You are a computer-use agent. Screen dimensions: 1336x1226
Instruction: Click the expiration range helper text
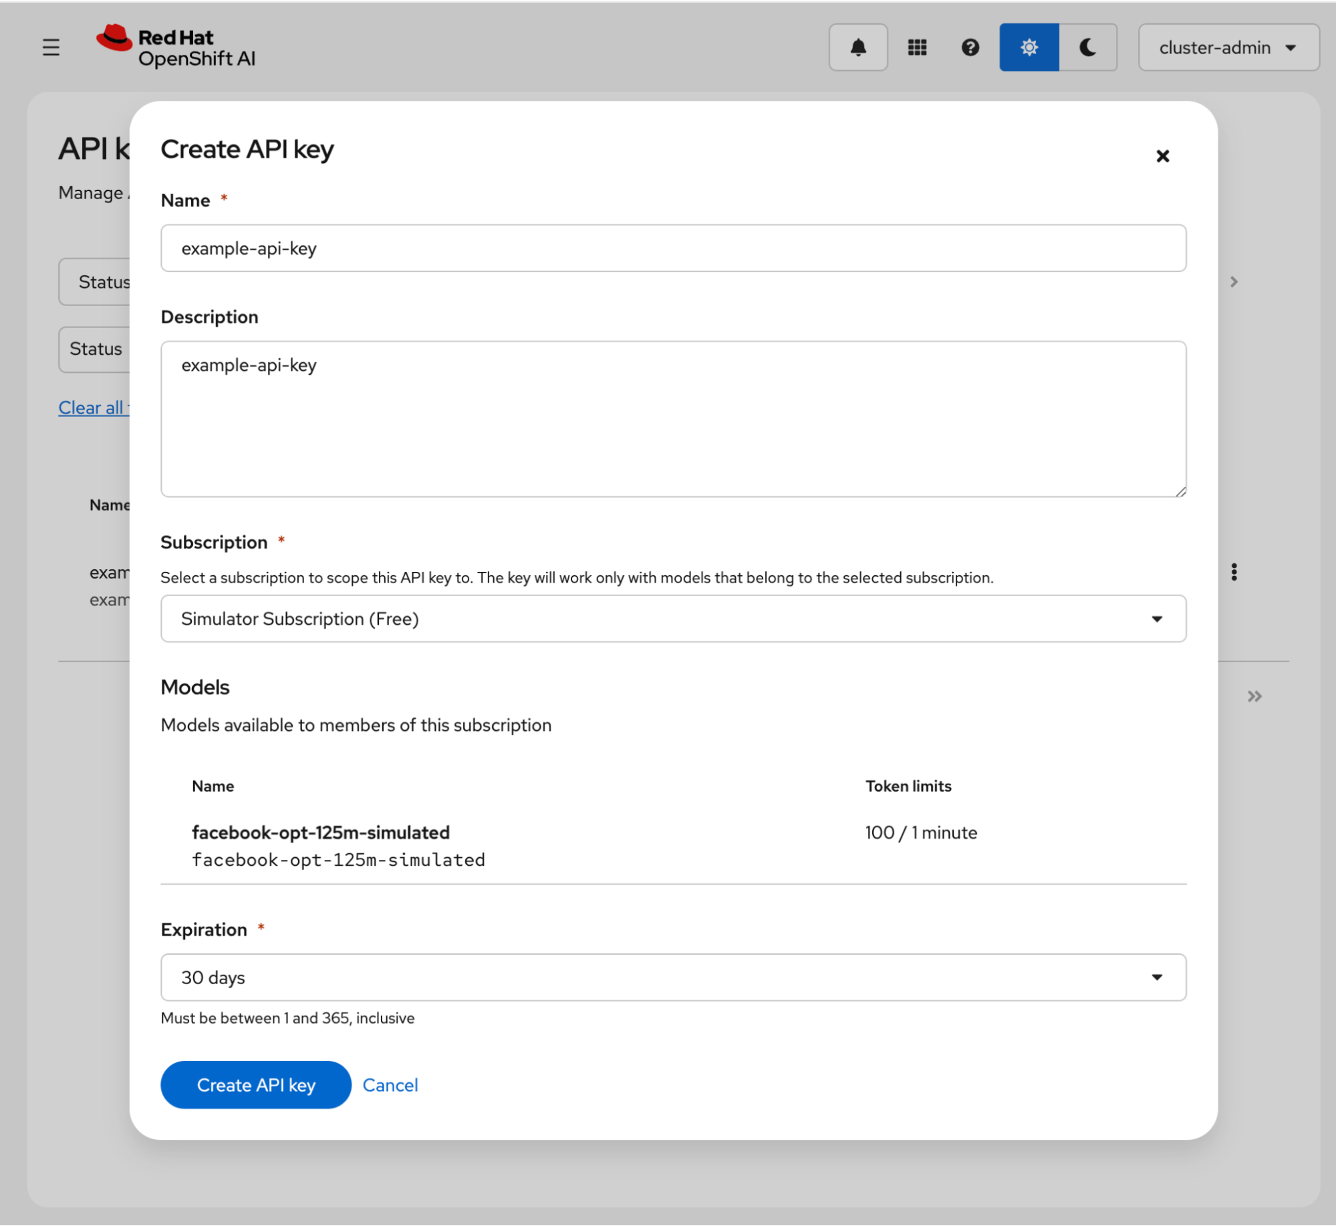(287, 1019)
